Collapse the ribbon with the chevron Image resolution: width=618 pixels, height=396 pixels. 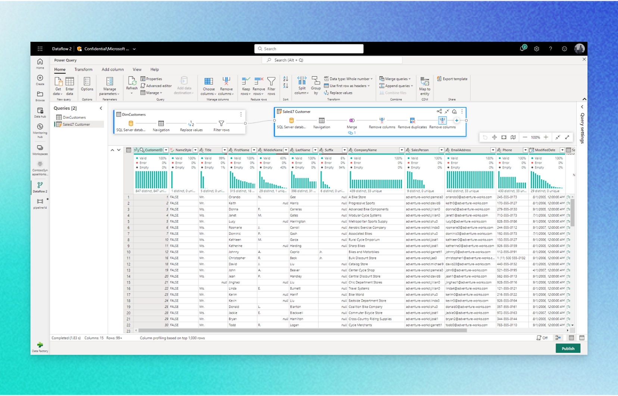[584, 99]
